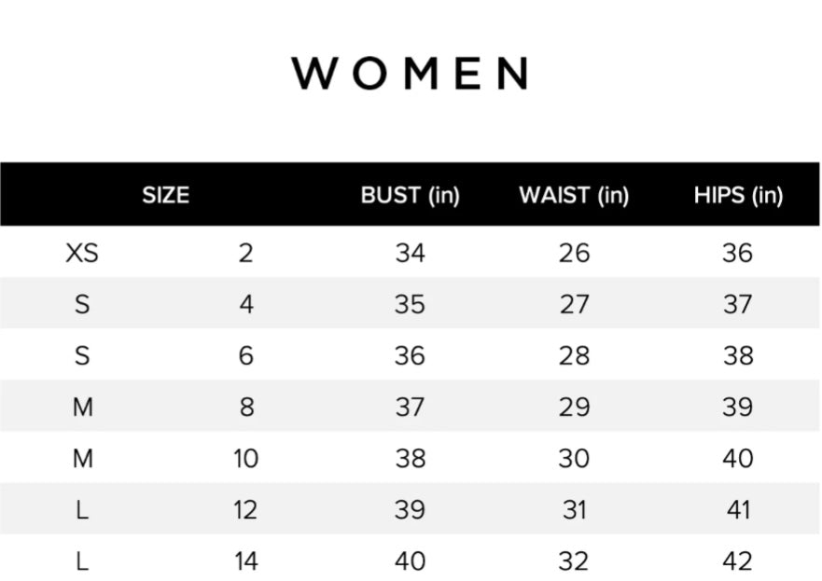
Task: Click the WOMEN heading title
Action: [x=411, y=73]
